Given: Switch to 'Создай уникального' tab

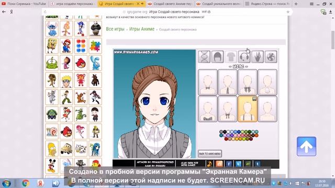Looking at the screenshot, I should click(219, 4).
